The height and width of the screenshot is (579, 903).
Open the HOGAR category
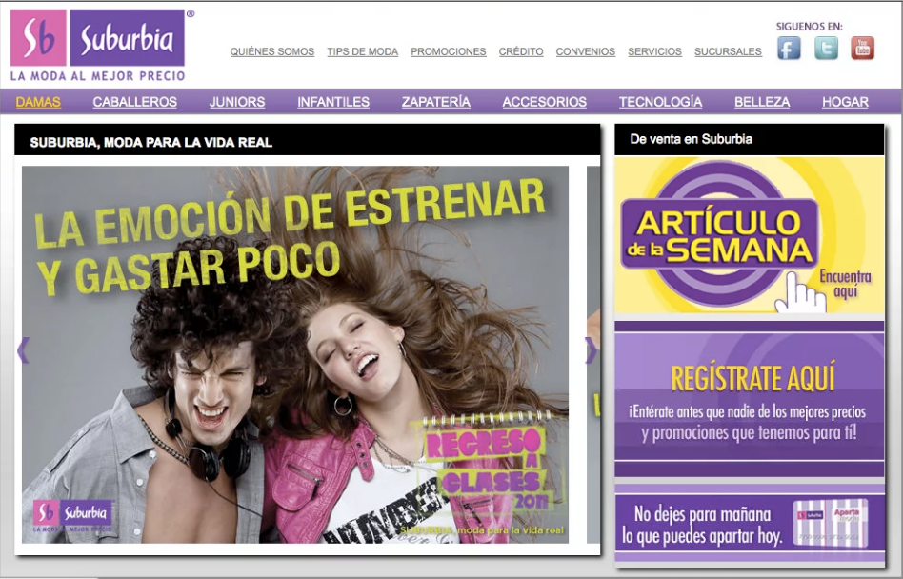tap(845, 102)
